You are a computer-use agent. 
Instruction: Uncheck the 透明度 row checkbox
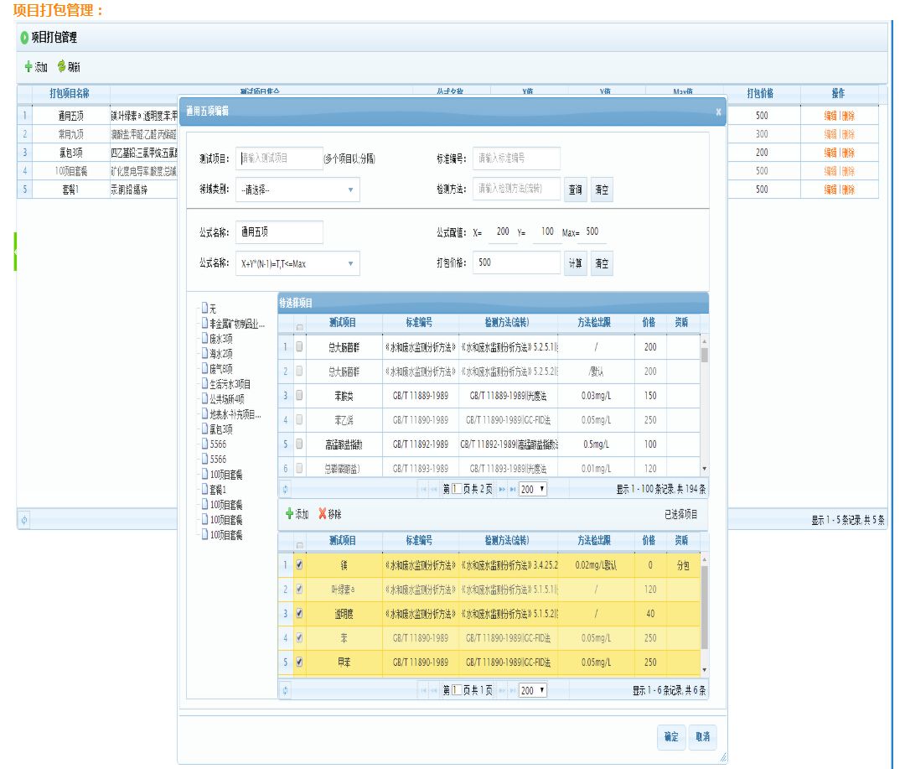coord(299,614)
